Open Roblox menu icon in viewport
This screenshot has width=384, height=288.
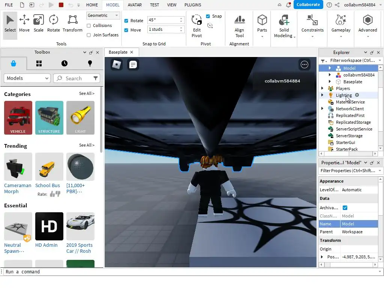coord(117,64)
